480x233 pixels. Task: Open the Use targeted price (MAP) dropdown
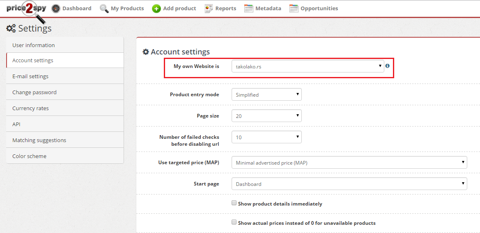(349, 163)
